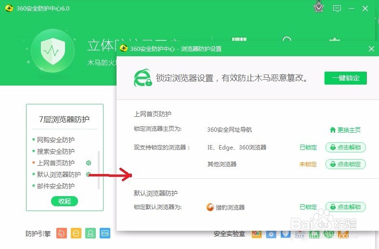Click the shield status icon
This screenshot has height=249, width=379.
click(x=53, y=50)
